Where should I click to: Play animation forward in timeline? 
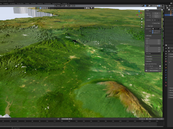pyautogui.click(x=67, y=119)
